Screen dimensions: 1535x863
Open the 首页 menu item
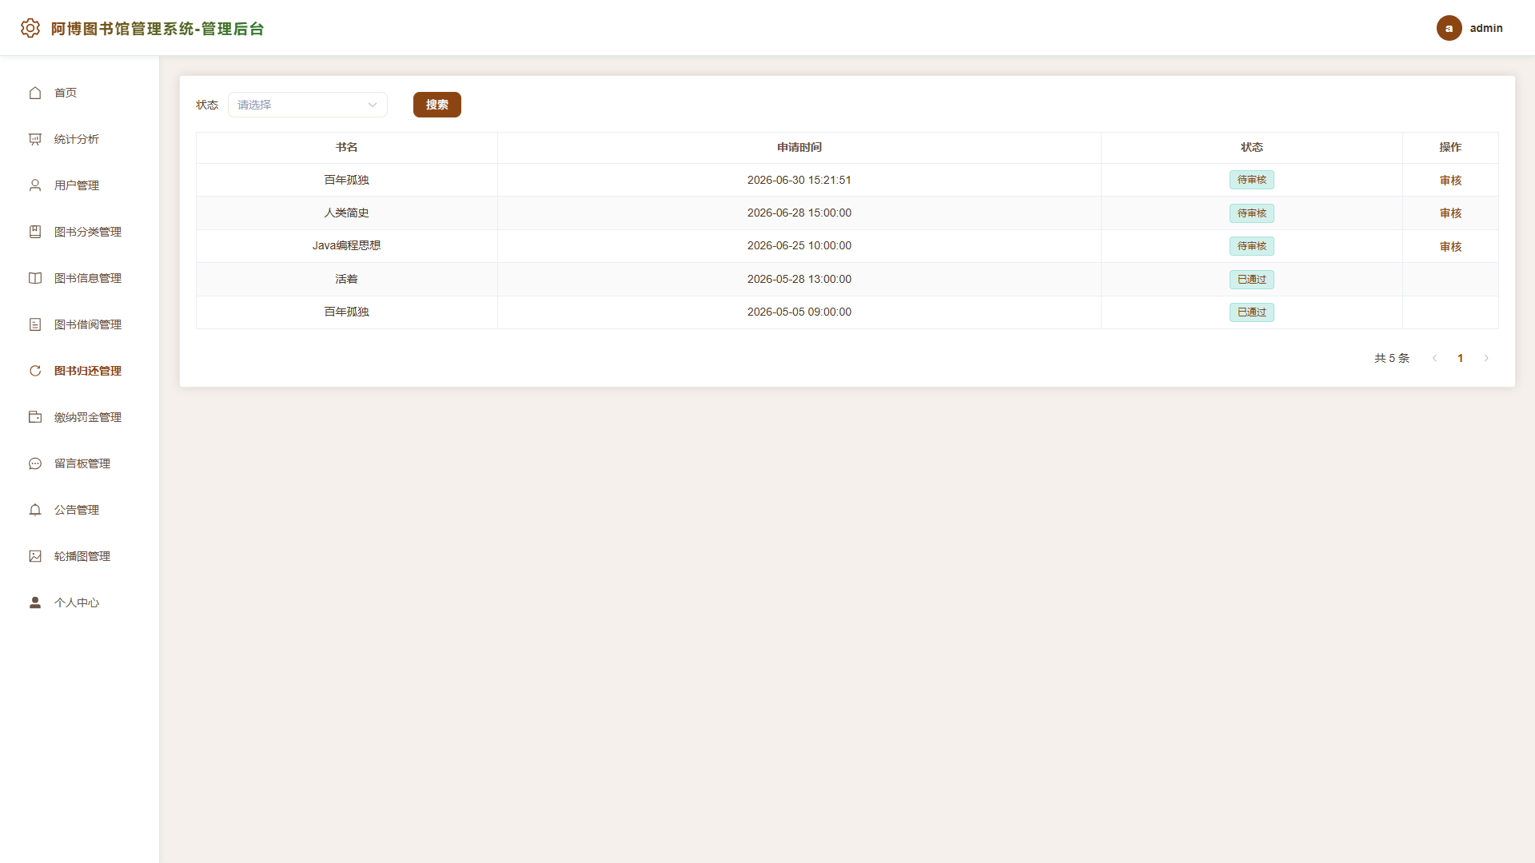(x=80, y=93)
